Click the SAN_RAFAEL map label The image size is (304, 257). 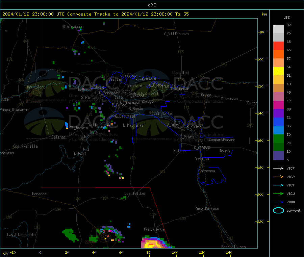coord(124,92)
